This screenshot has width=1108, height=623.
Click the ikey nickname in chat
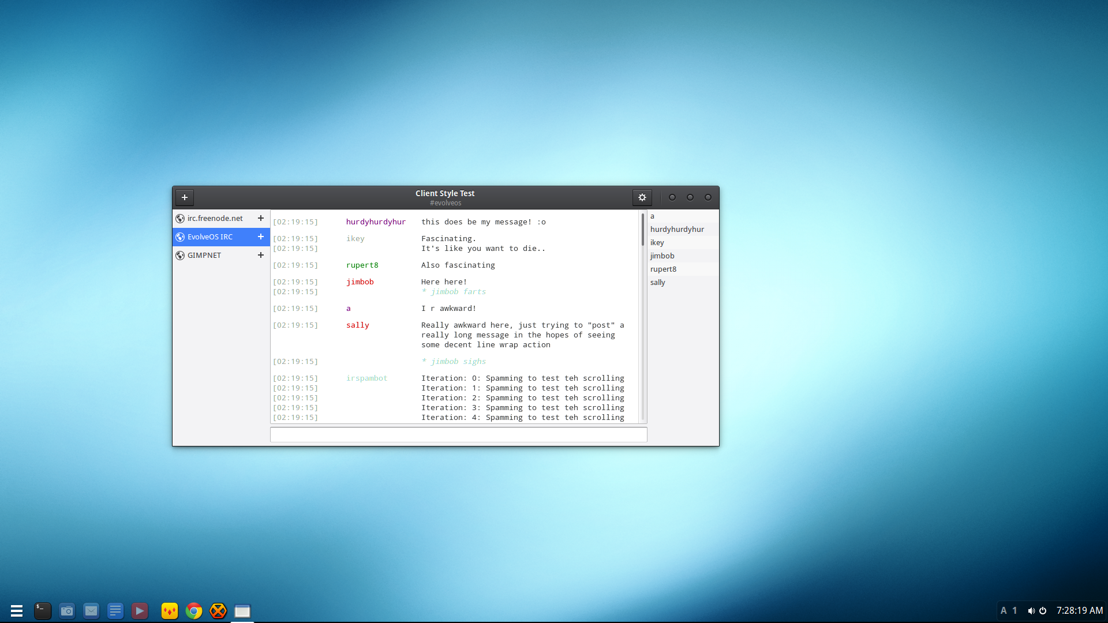coord(355,239)
